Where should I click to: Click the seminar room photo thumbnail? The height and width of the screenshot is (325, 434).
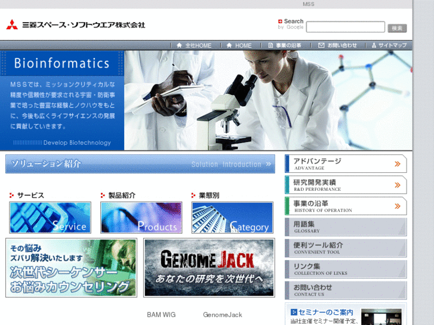(x=381, y=317)
